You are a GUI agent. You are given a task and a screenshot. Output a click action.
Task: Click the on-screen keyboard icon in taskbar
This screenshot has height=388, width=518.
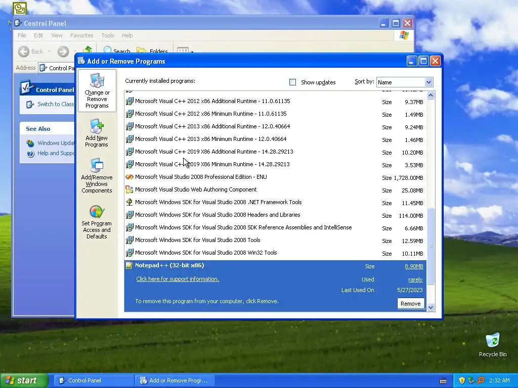(443, 381)
